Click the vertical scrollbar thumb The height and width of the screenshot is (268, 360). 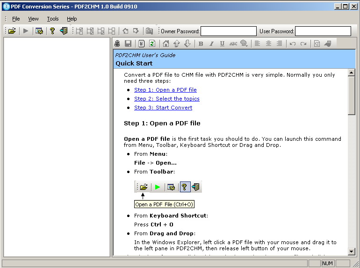point(351,95)
